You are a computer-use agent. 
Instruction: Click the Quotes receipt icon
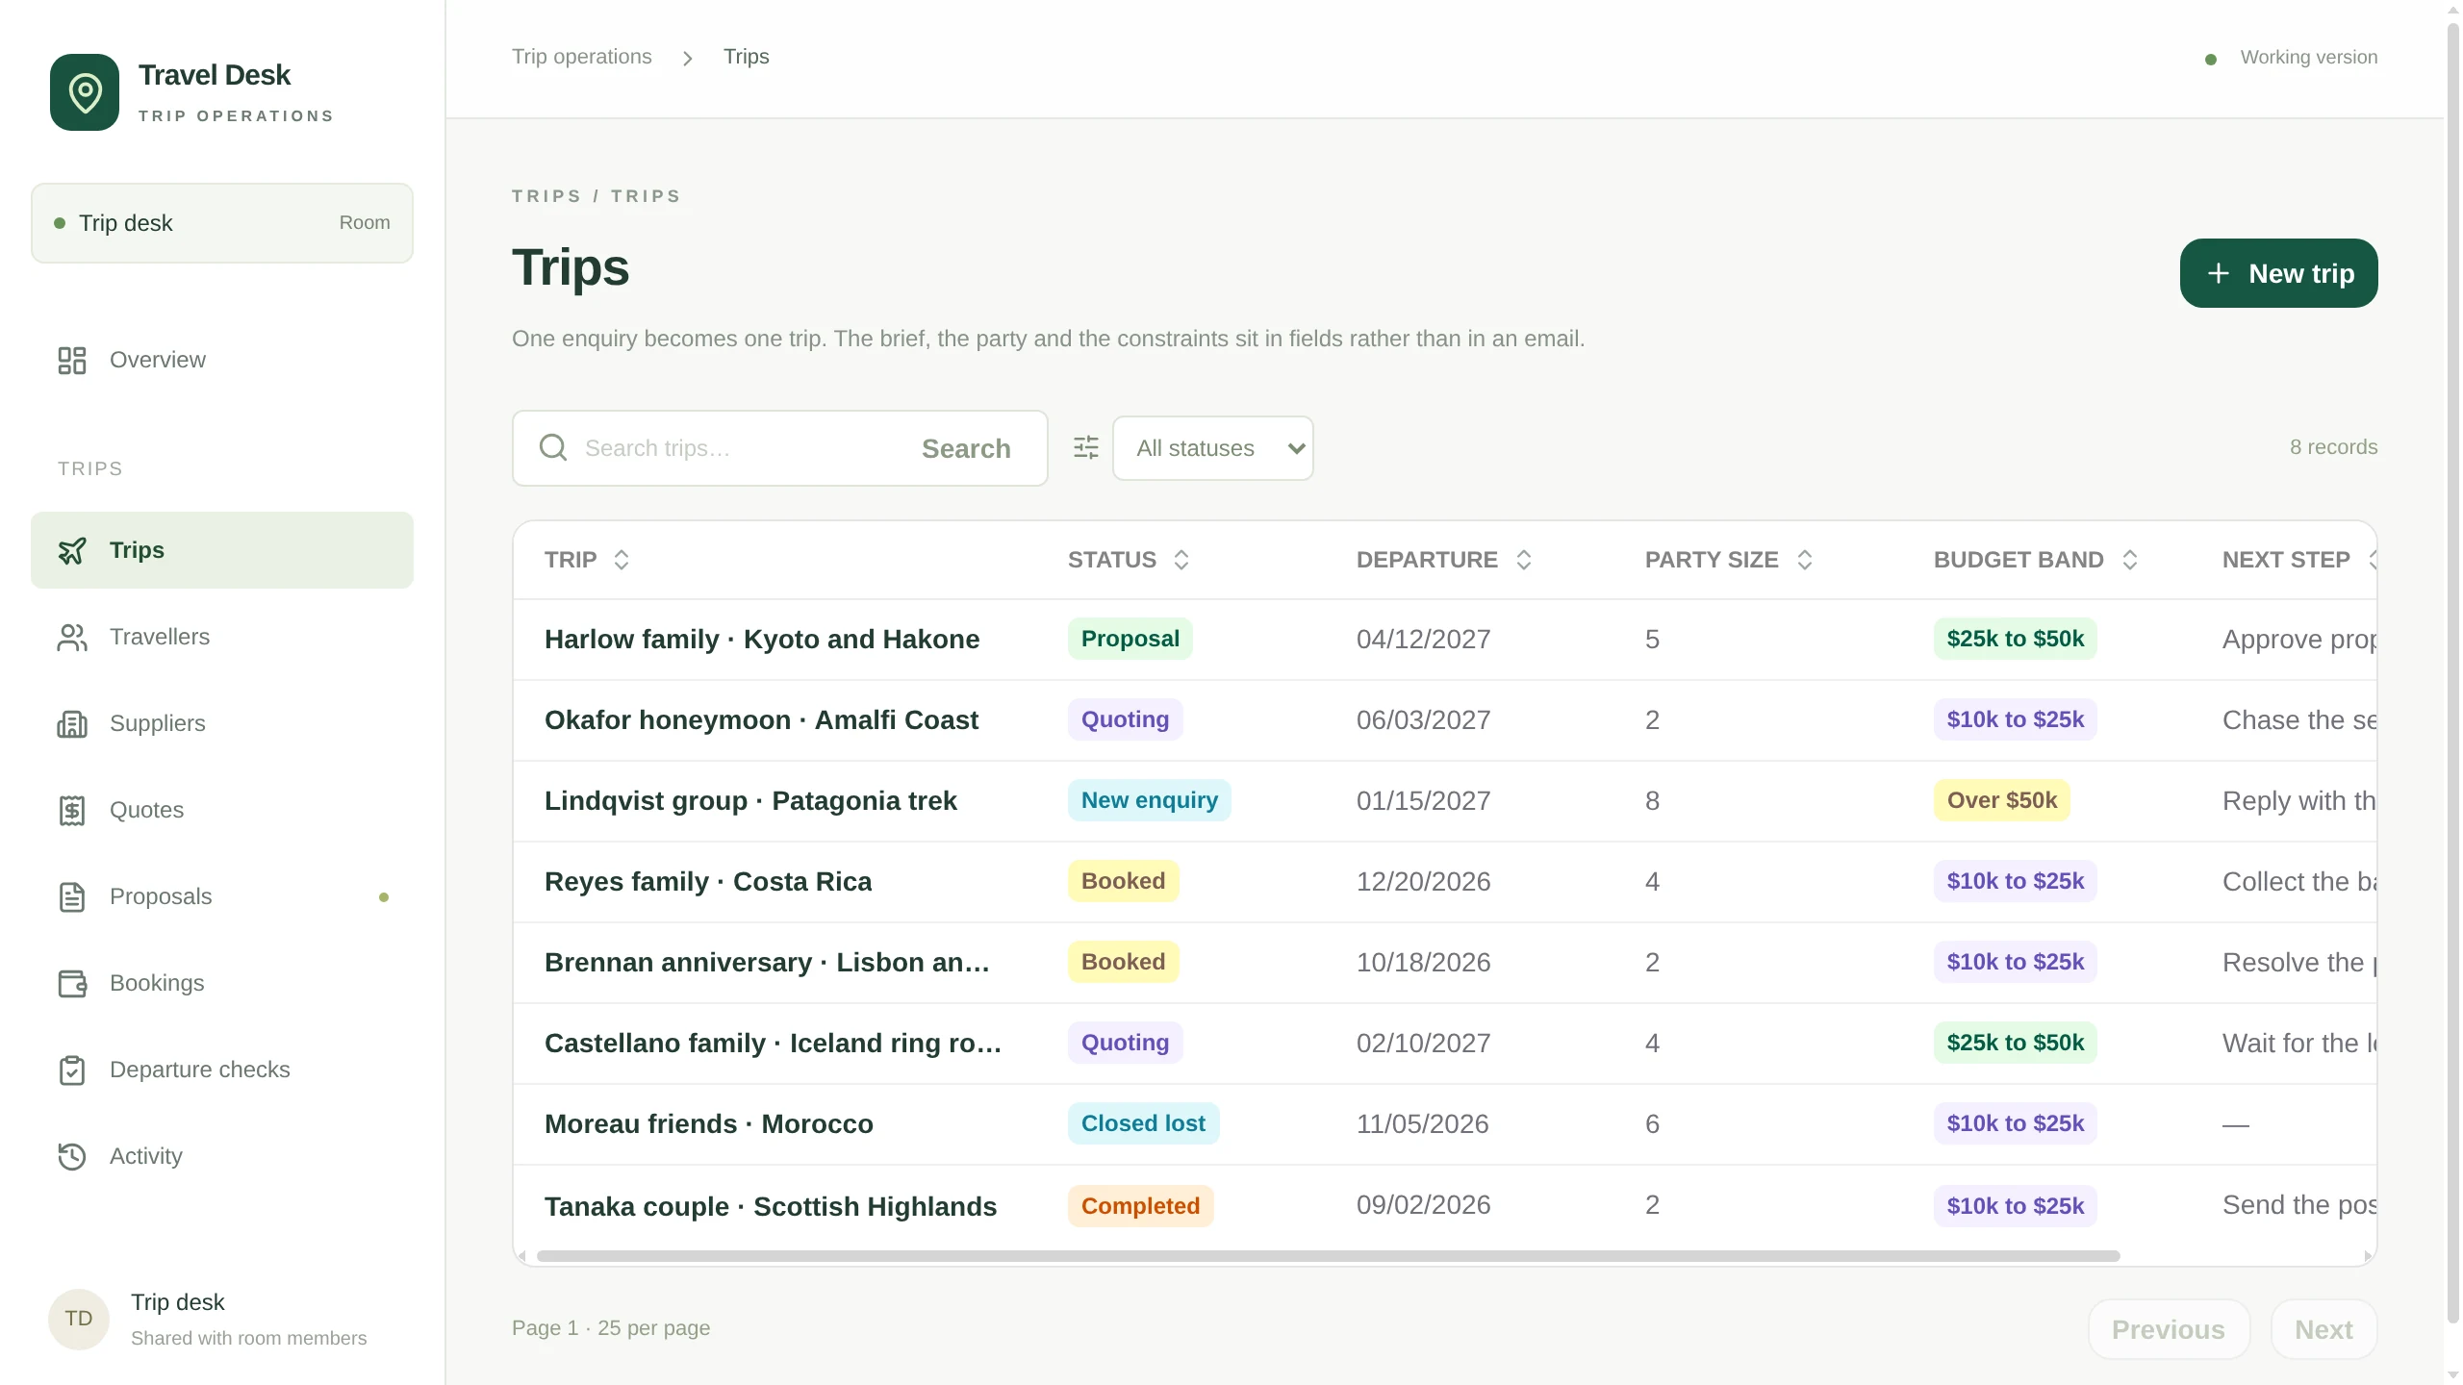[x=72, y=810]
